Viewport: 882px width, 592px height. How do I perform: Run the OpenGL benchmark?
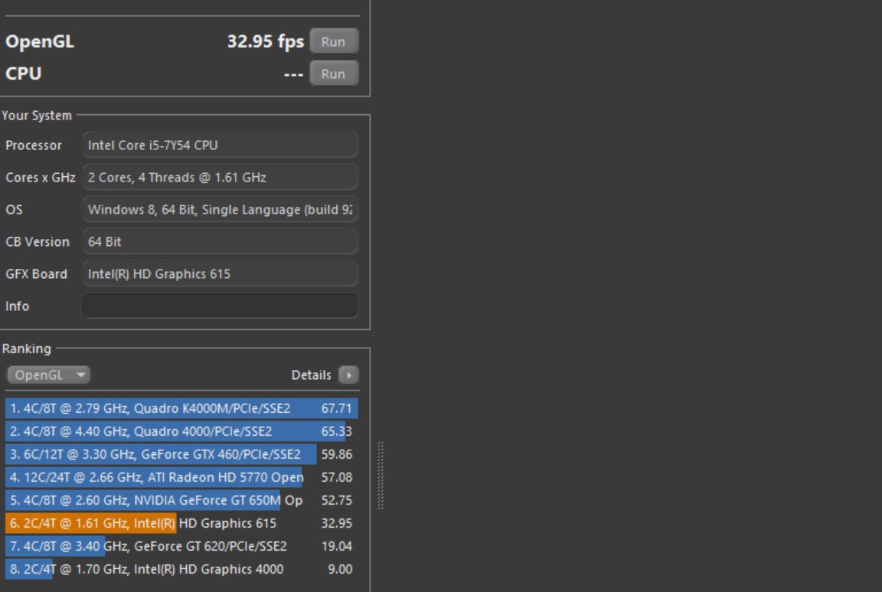pyautogui.click(x=334, y=41)
